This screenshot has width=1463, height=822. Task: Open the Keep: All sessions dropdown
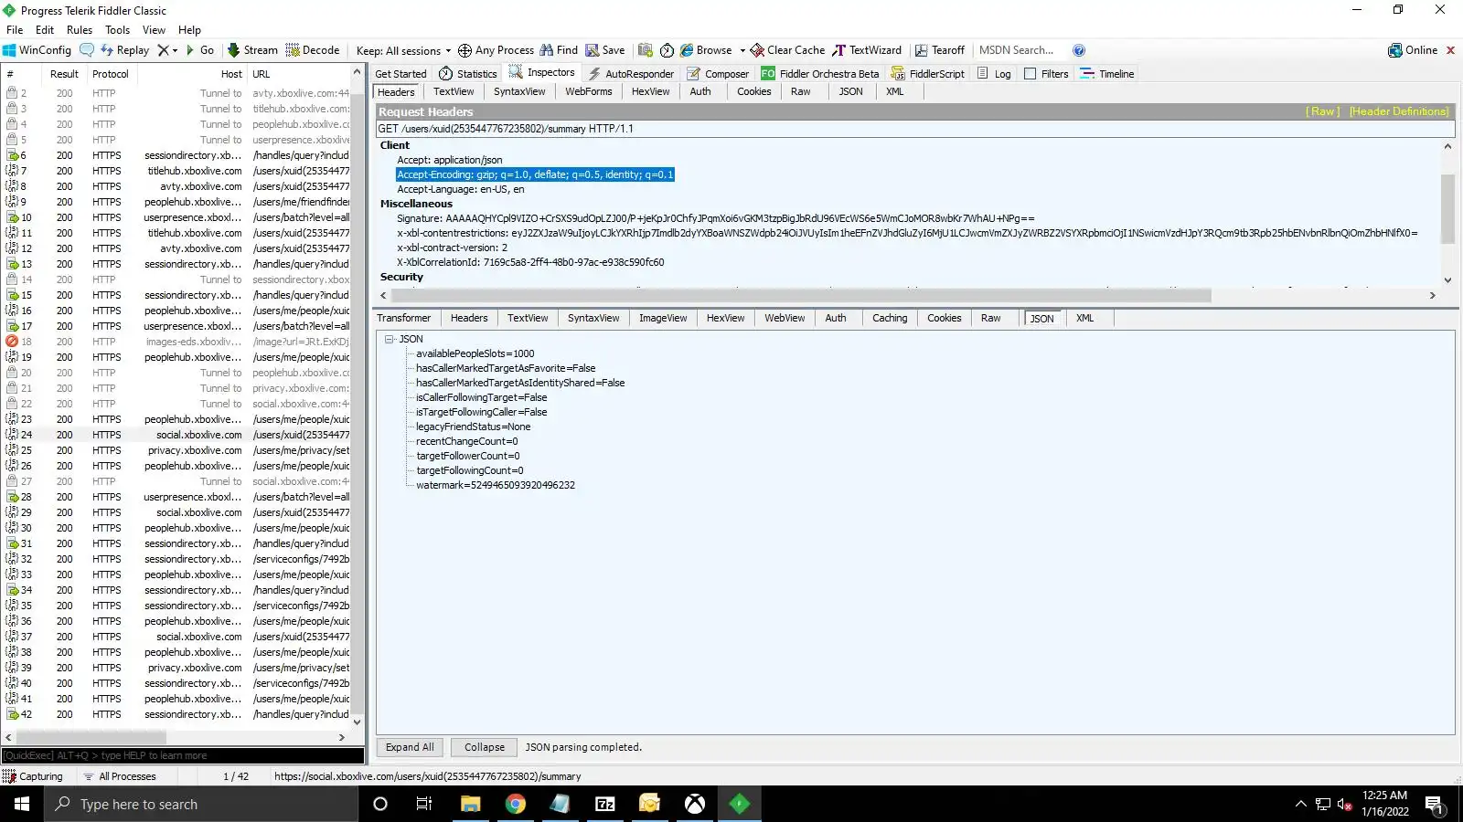403,50
